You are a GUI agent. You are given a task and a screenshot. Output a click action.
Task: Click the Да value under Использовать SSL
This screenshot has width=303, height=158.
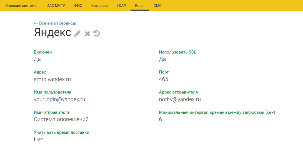tap(162, 59)
